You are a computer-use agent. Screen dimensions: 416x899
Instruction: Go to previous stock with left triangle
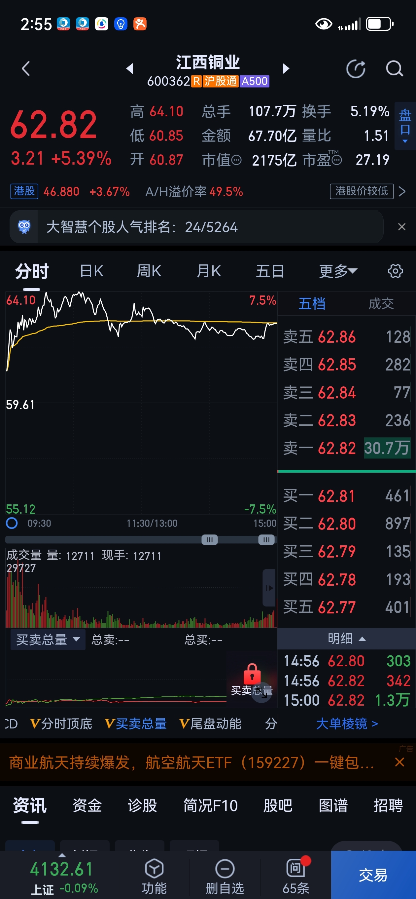click(130, 68)
